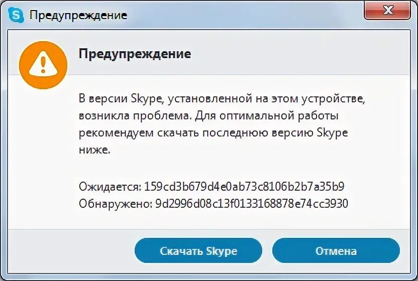Image resolution: width=418 pixels, height=281 pixels.
Task: Click the bold Предупреждение heading
Action: tap(135, 54)
